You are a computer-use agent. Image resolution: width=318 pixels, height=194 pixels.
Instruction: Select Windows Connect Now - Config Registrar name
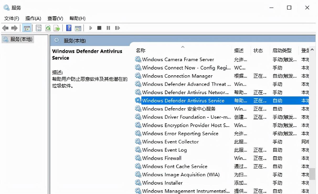(x=186, y=68)
